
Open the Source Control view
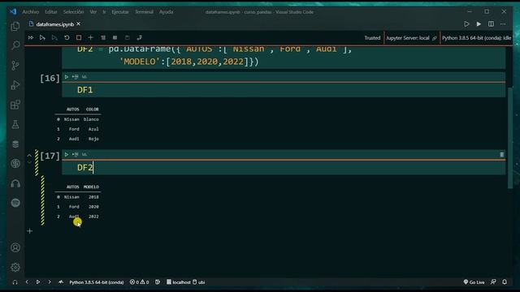[15, 65]
